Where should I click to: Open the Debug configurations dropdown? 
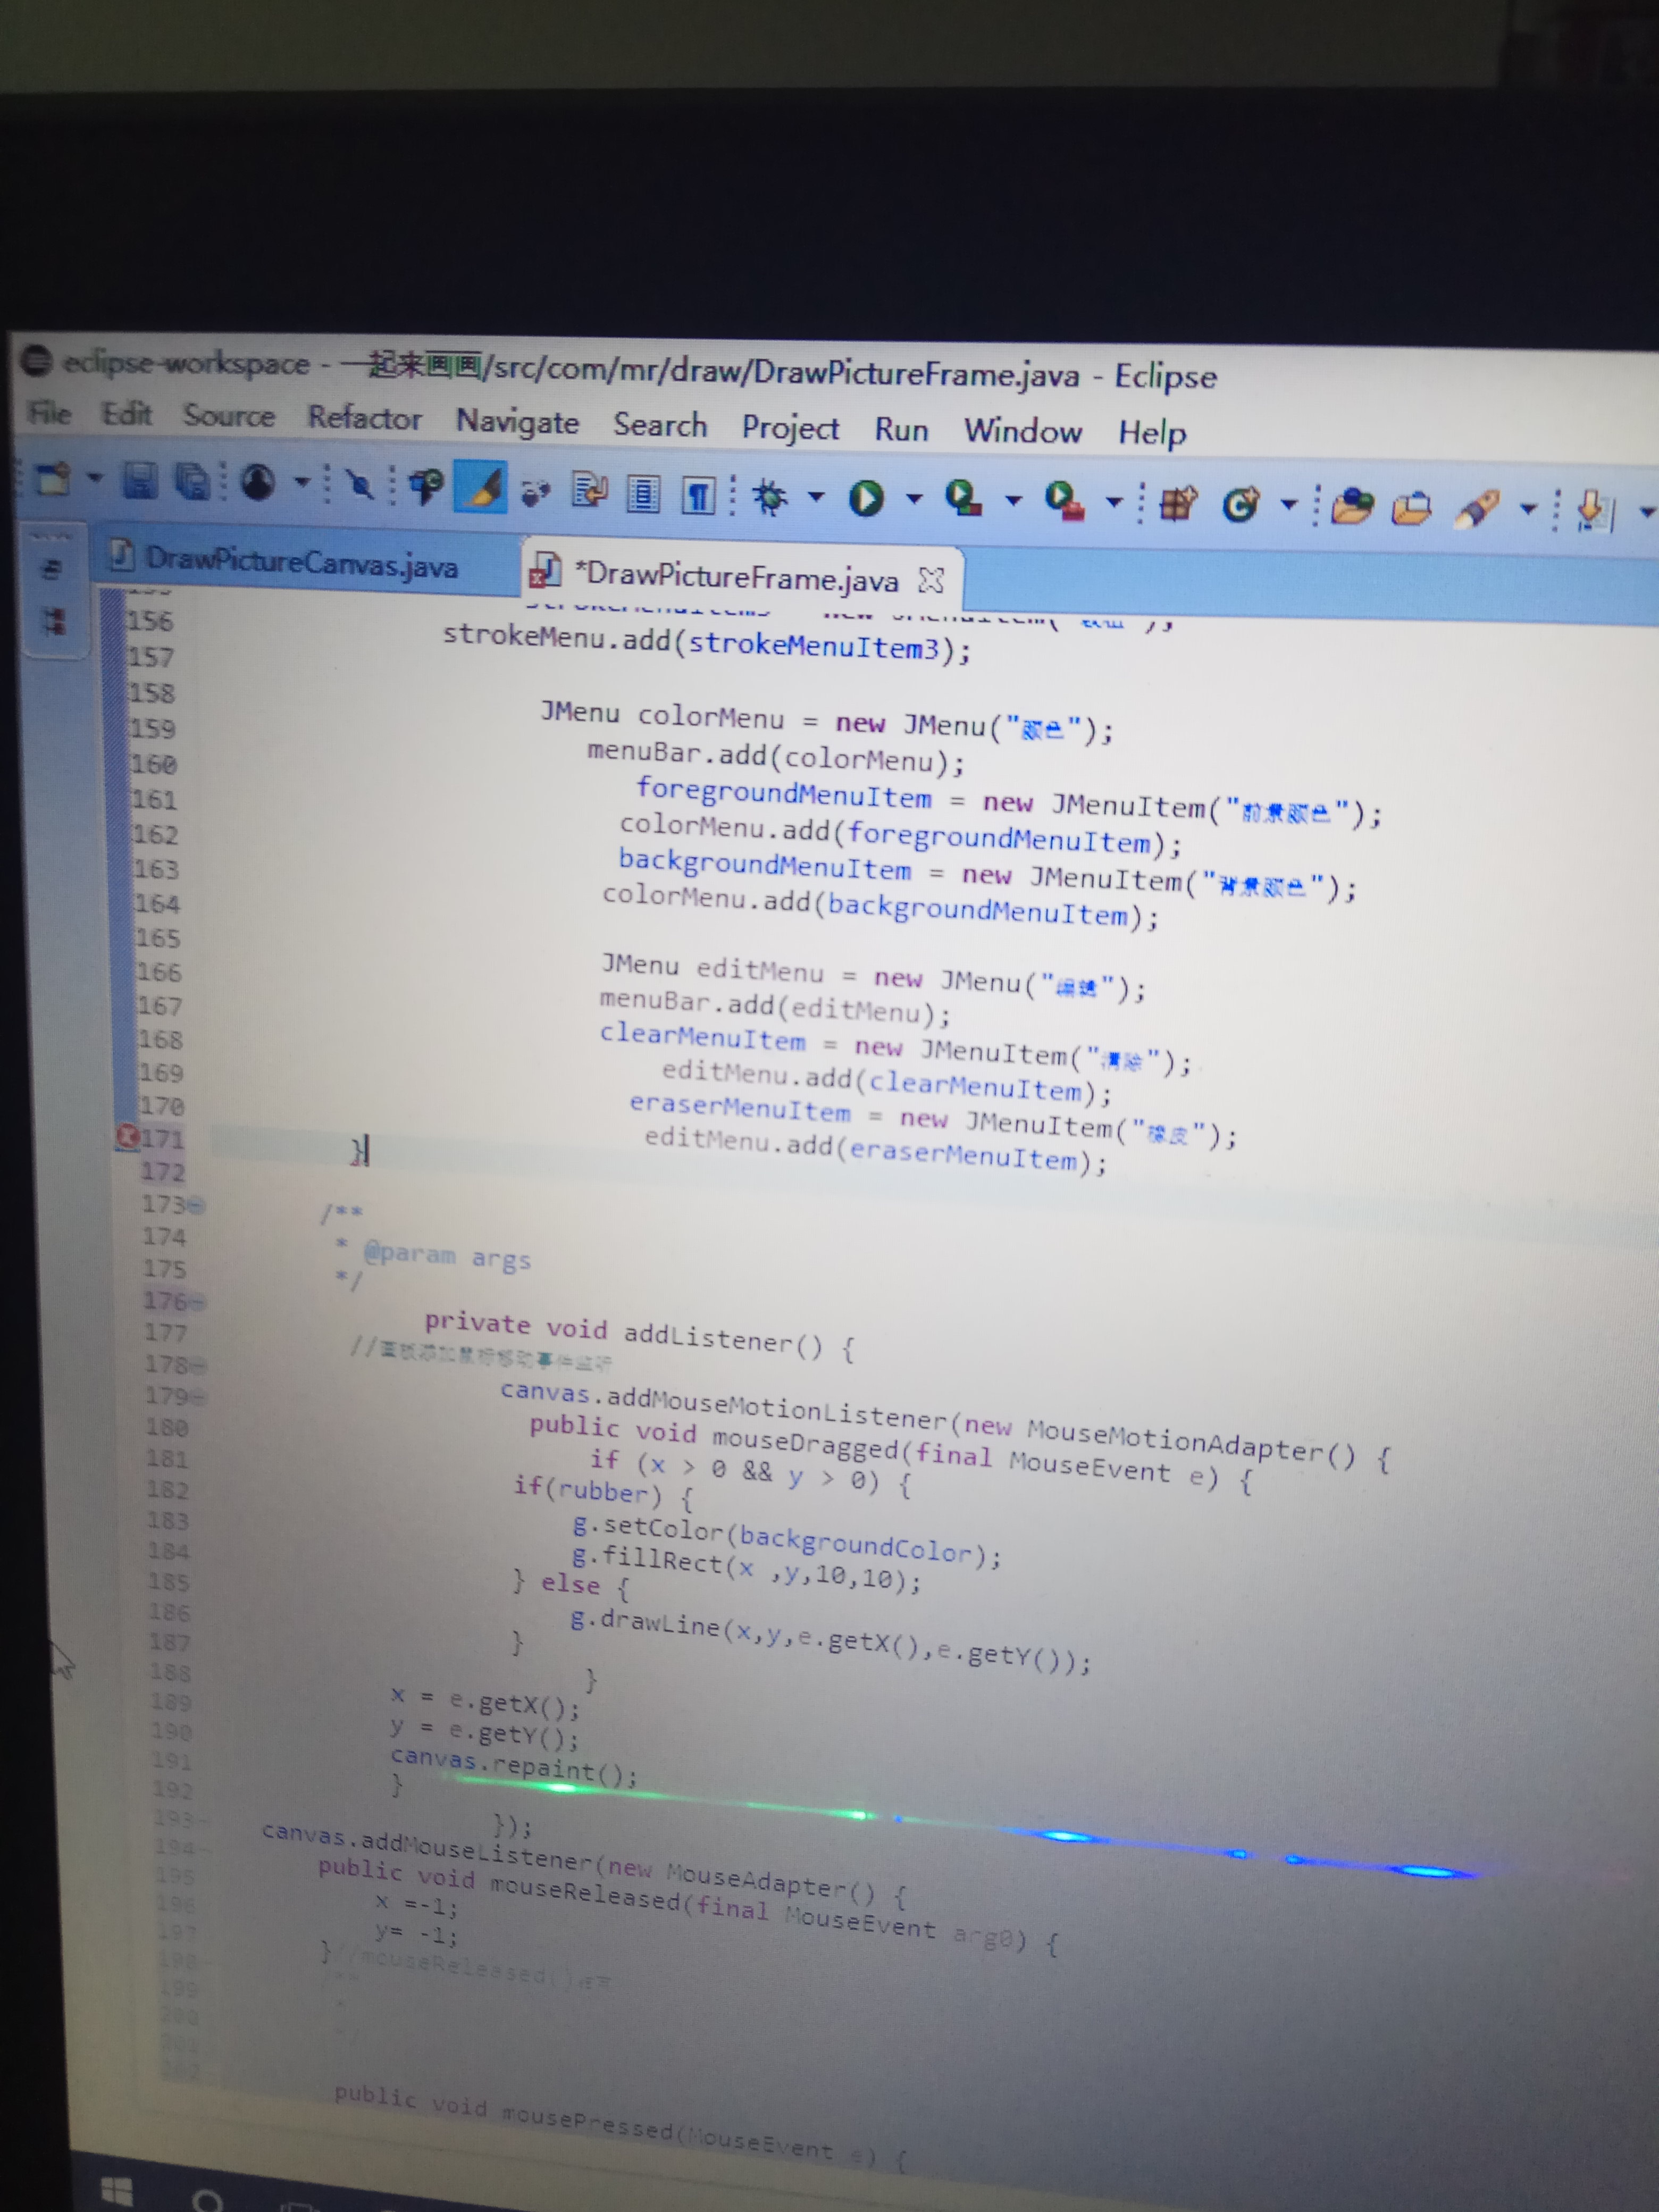pyautogui.click(x=816, y=496)
